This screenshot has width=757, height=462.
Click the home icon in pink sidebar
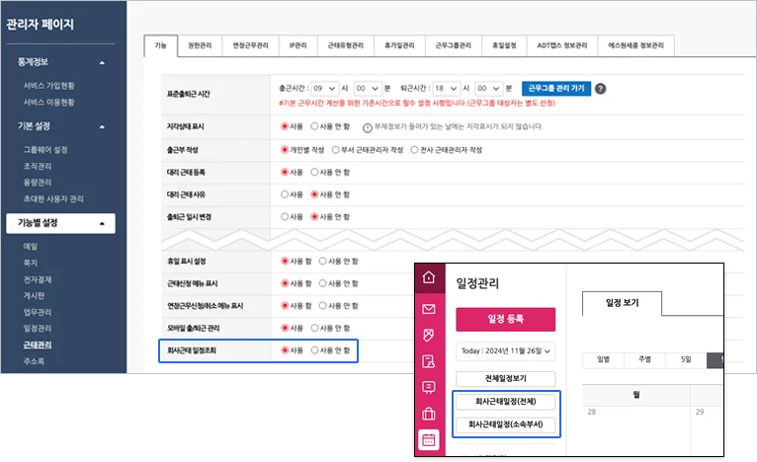click(429, 277)
